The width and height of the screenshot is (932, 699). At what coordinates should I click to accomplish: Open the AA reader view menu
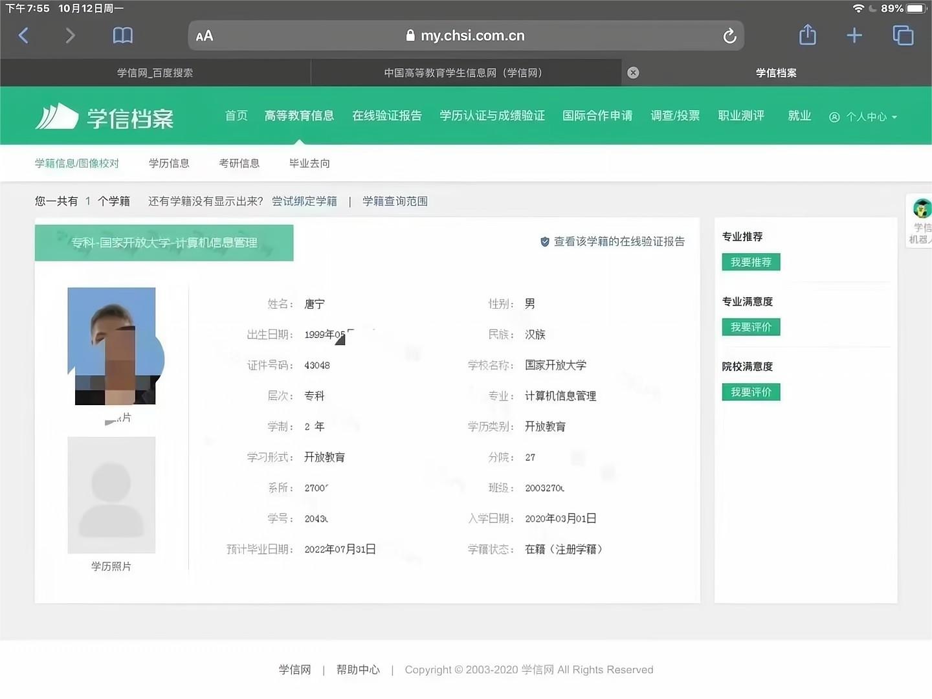point(205,36)
